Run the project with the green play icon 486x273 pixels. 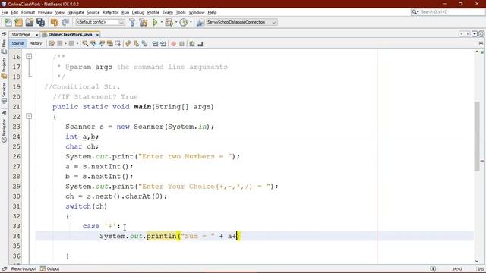pyautogui.click(x=155, y=22)
